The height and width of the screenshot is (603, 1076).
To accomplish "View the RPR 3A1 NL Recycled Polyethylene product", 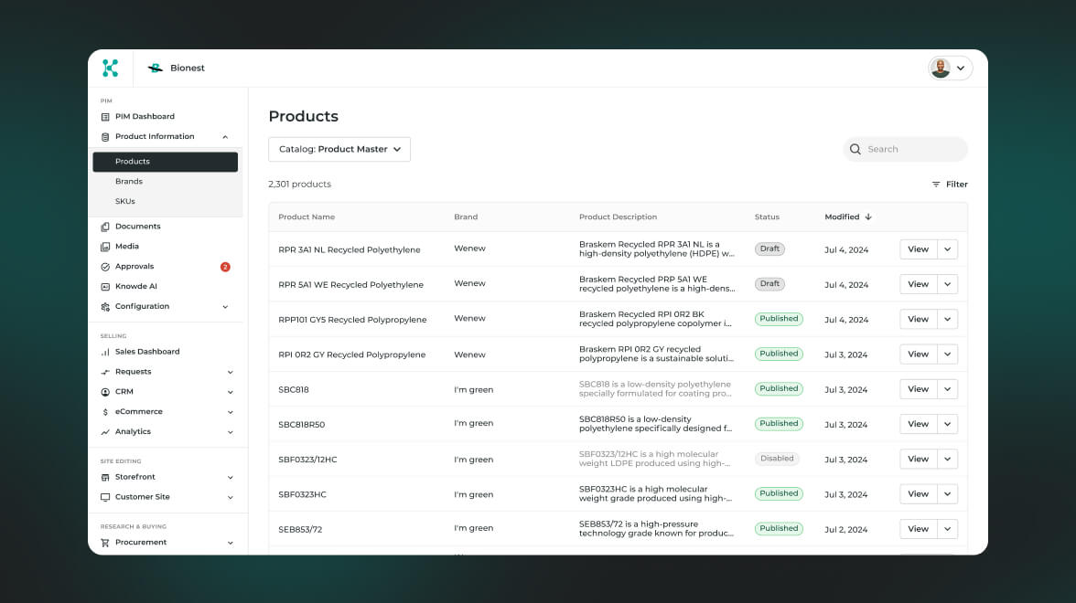I will [918, 249].
